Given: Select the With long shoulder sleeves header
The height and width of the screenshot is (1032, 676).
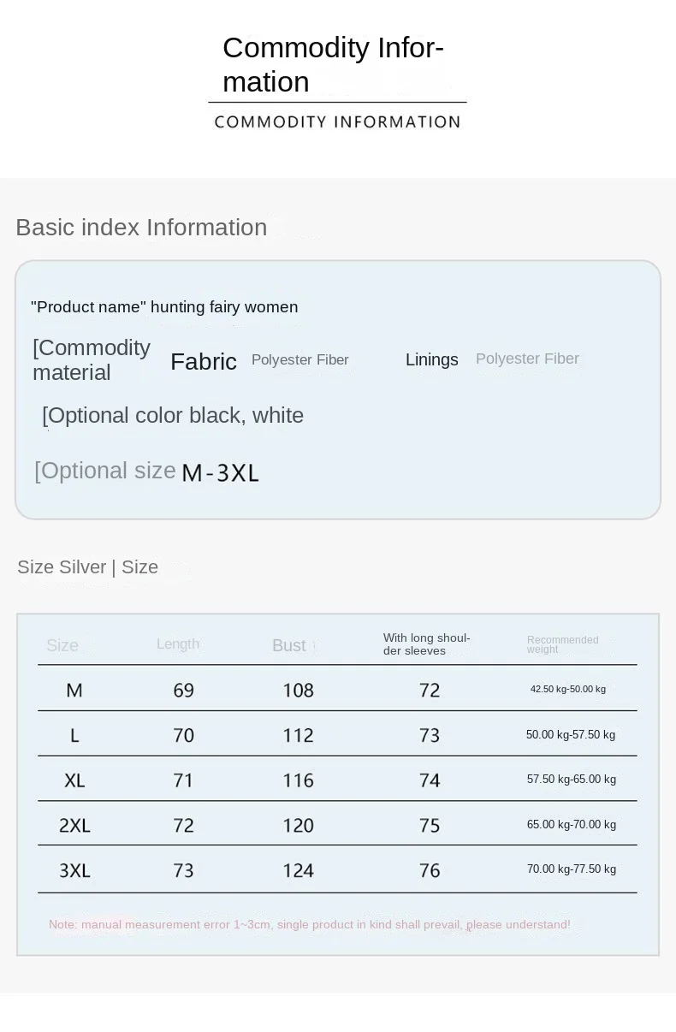Looking at the screenshot, I should tap(427, 644).
